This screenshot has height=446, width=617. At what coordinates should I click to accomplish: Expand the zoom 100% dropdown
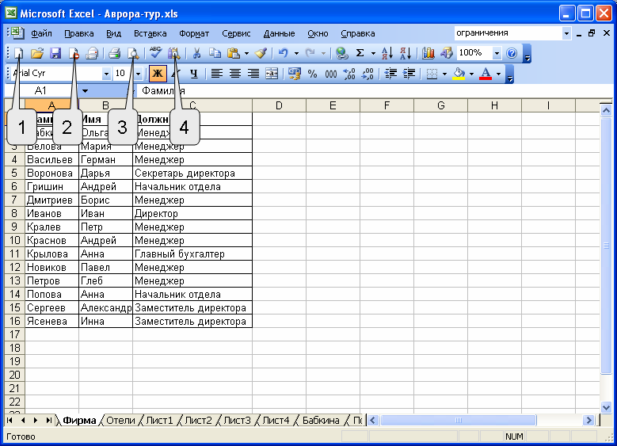(x=497, y=53)
